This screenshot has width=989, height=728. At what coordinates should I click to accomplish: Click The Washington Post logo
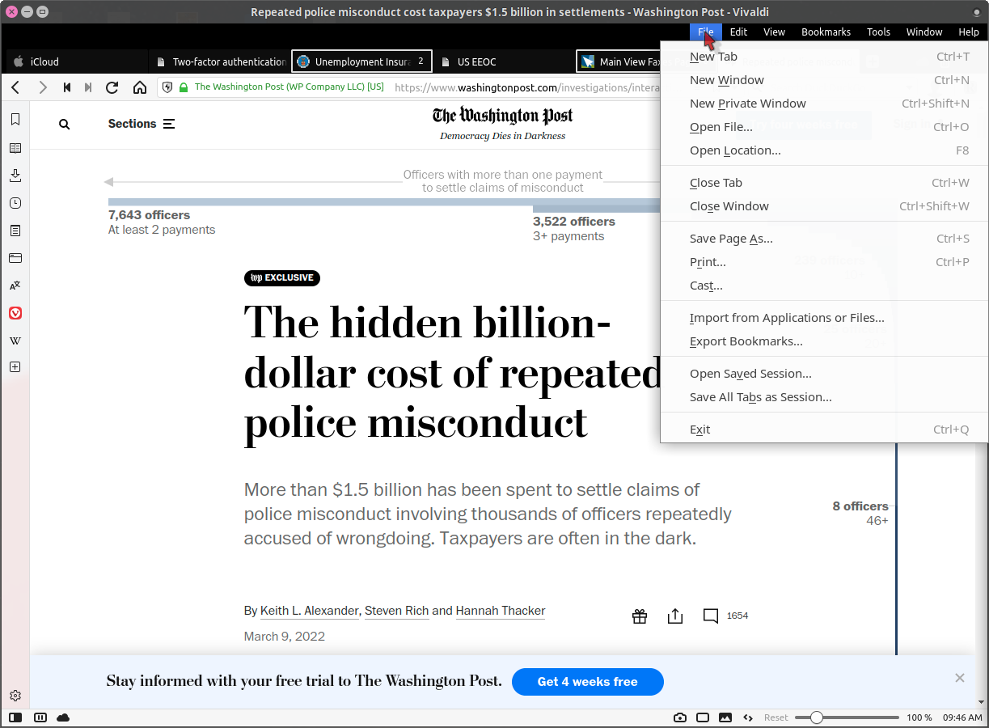[502, 116]
